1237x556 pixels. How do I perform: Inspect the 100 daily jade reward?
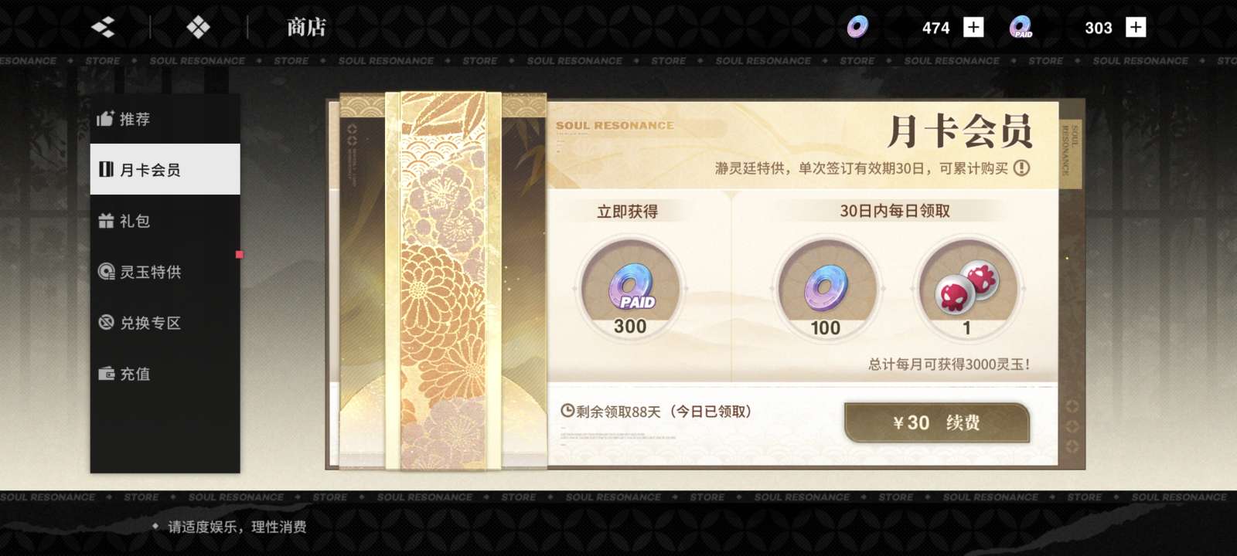pyautogui.click(x=826, y=289)
